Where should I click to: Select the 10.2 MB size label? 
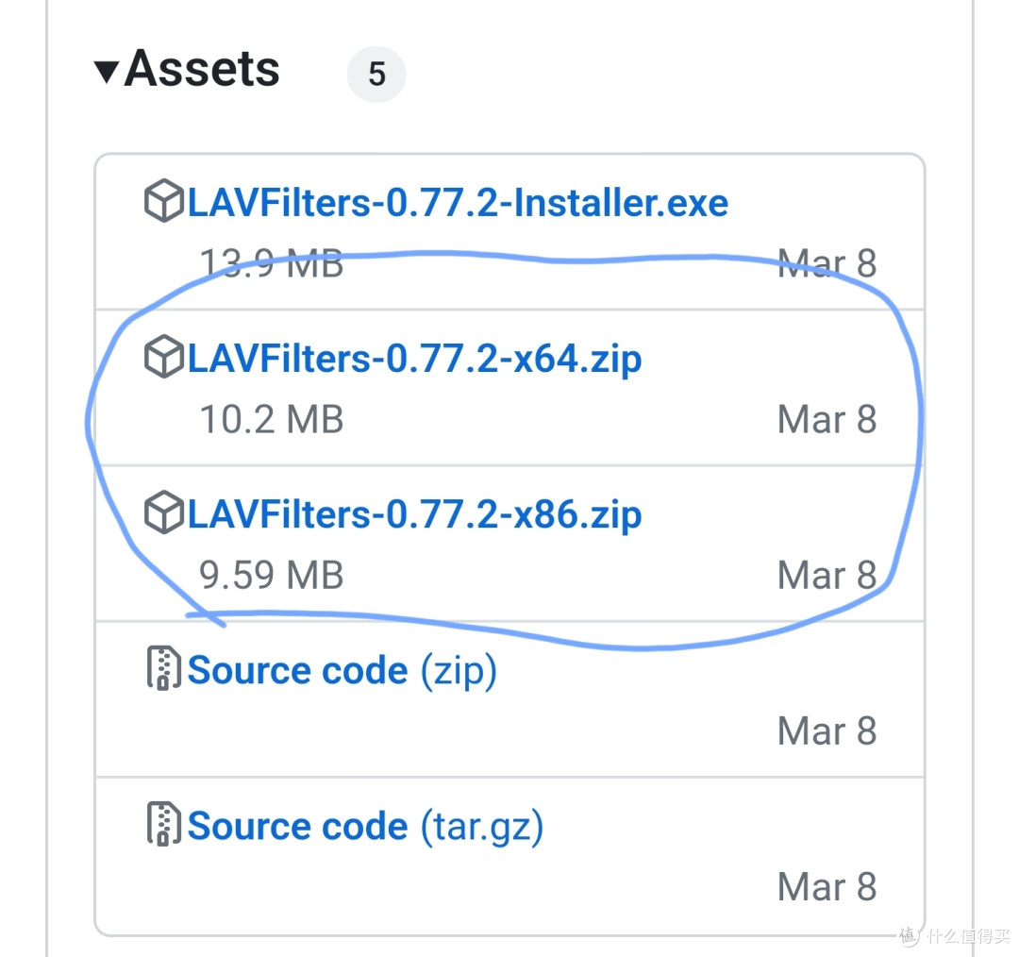coord(271,419)
